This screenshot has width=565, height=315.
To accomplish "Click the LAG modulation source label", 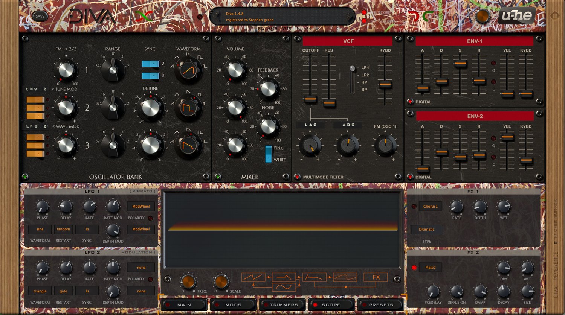I will 310,125.
